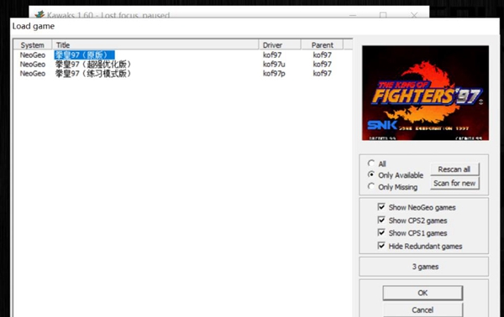Click the Scan for new button
The width and height of the screenshot is (504, 317).
454,183
